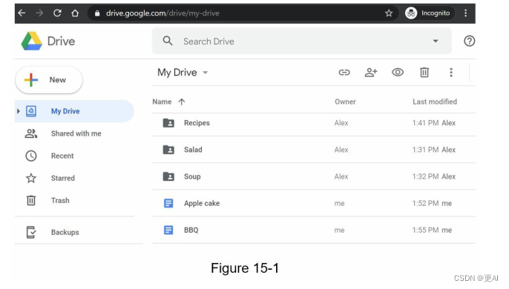
Task: Click the Soup folder name
Action: click(192, 177)
